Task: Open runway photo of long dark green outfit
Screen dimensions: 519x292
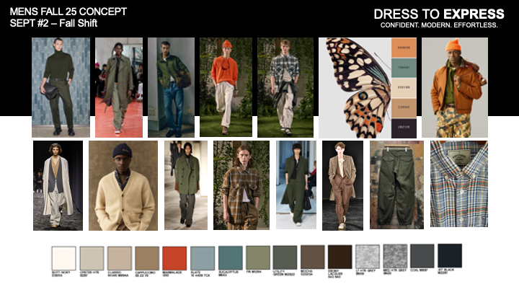Action: (296, 185)
